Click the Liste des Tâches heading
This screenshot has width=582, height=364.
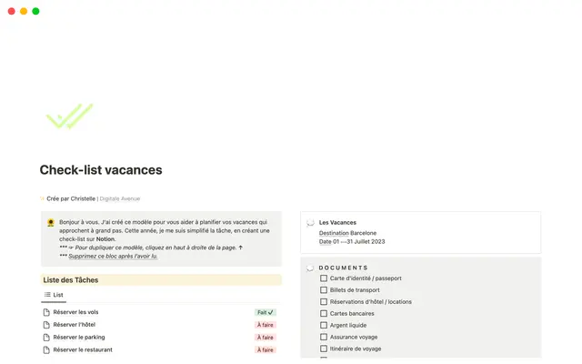pyautogui.click(x=70, y=279)
